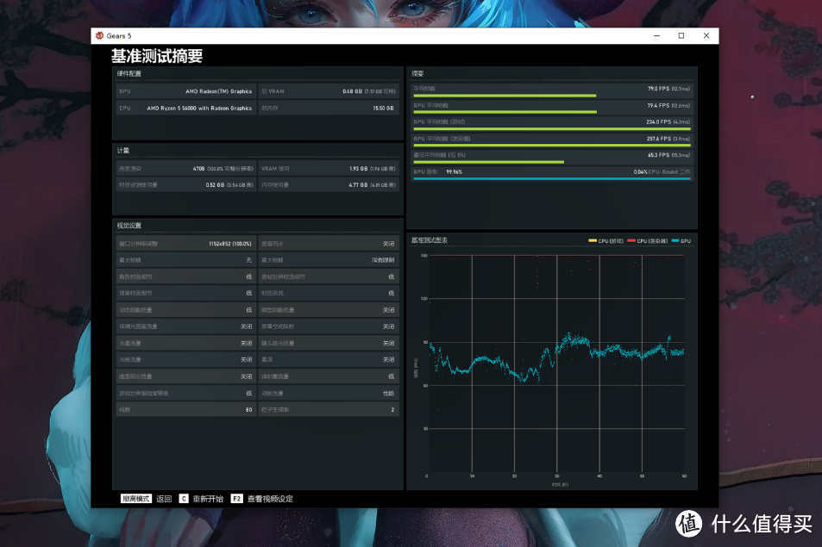The width and height of the screenshot is (822, 547).
Task: Click the 撤离模式 key prompt
Action: pyautogui.click(x=135, y=499)
